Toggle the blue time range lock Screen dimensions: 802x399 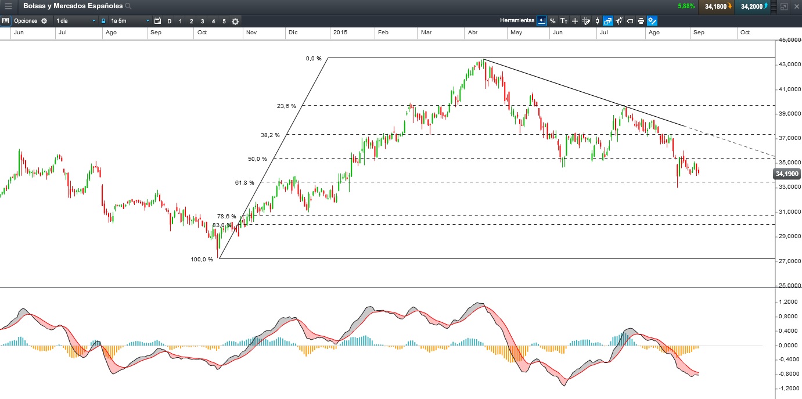103,21
